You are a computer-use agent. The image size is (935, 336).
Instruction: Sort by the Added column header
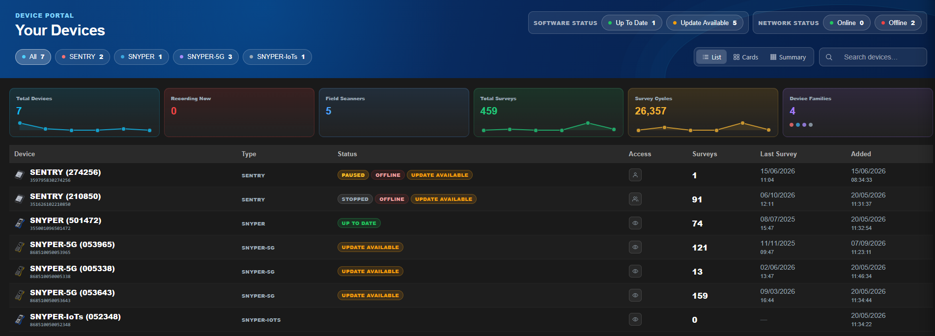coord(861,154)
